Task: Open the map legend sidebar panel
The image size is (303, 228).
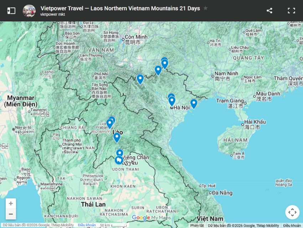Action: (11, 10)
